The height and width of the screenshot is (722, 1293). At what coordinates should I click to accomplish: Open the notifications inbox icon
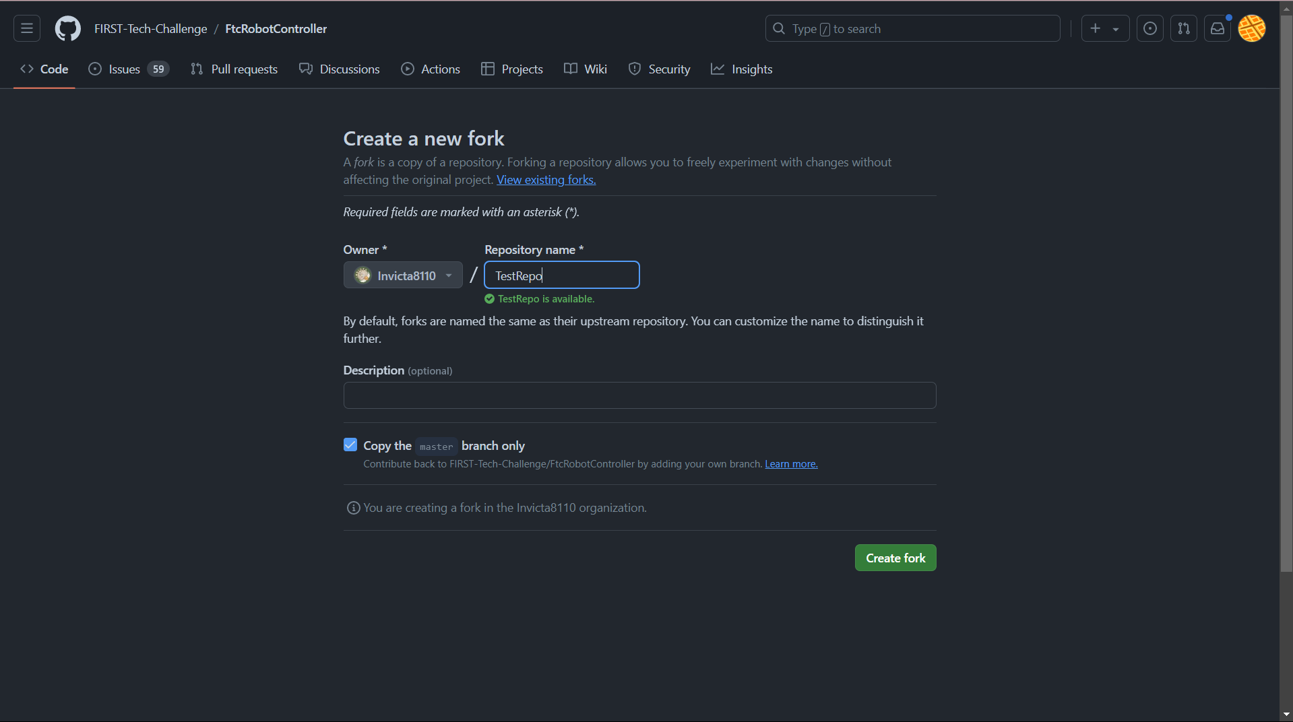[1218, 28]
